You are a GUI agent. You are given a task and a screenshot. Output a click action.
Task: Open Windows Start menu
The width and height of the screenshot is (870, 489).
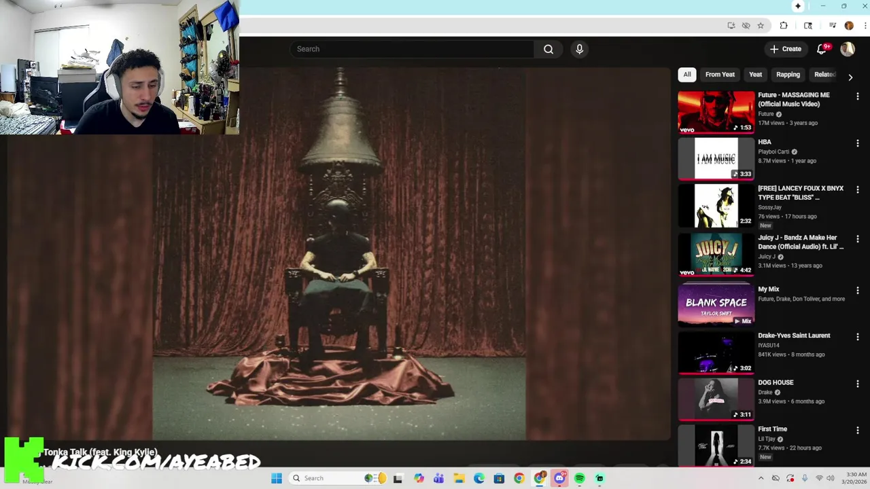(277, 478)
